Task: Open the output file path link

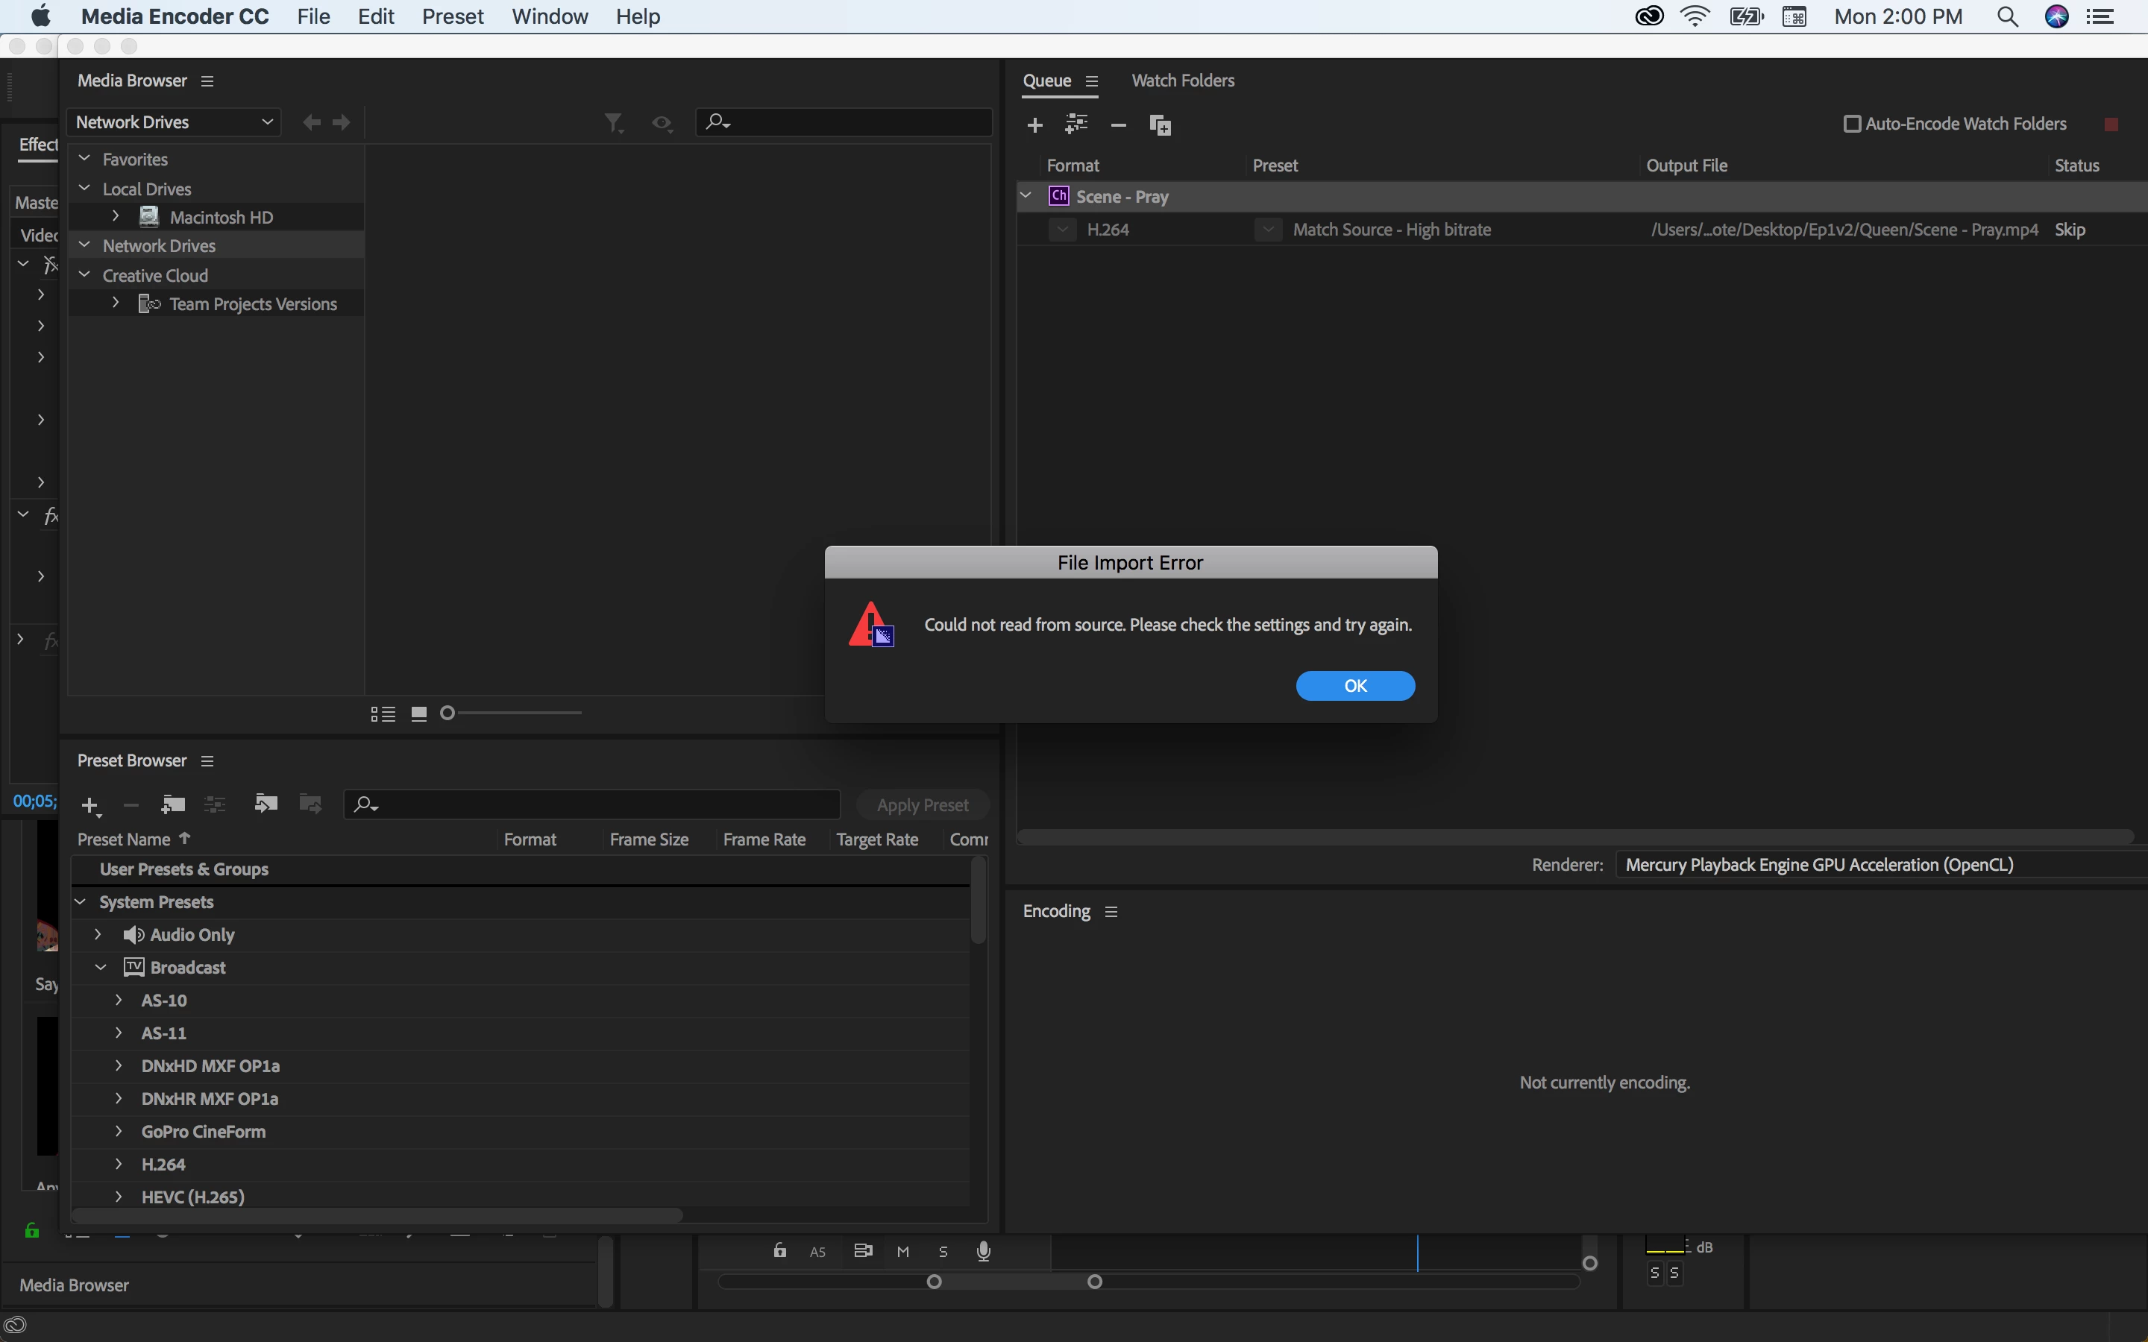Action: coord(1844,230)
